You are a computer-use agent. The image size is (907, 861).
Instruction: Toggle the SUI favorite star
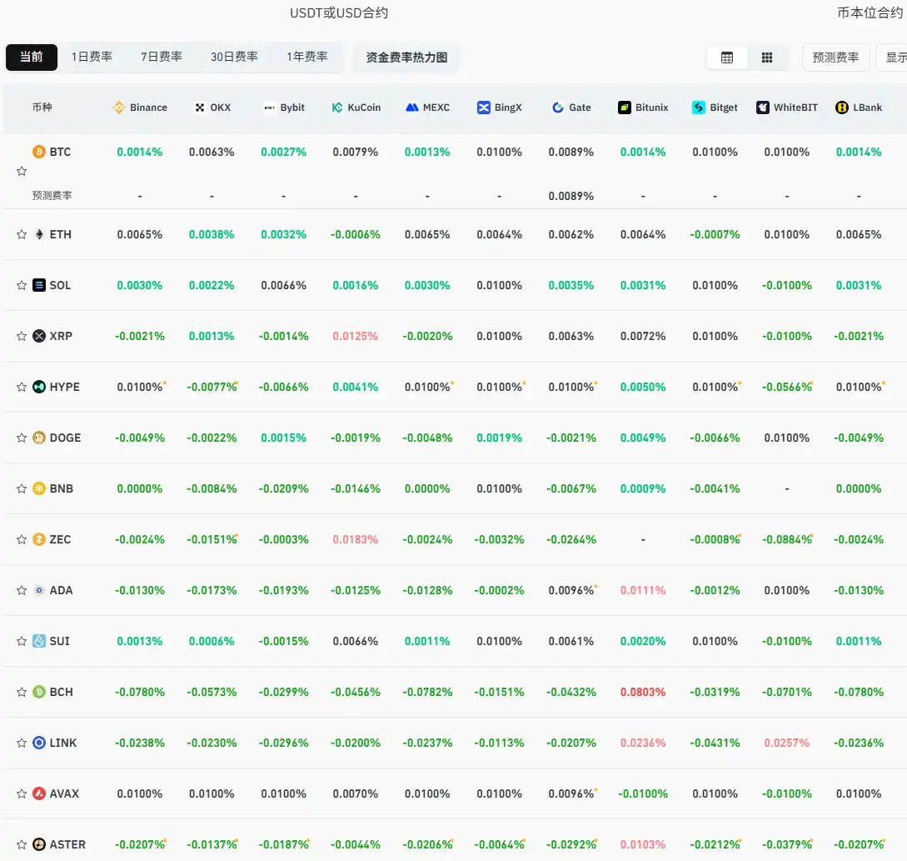coord(22,642)
